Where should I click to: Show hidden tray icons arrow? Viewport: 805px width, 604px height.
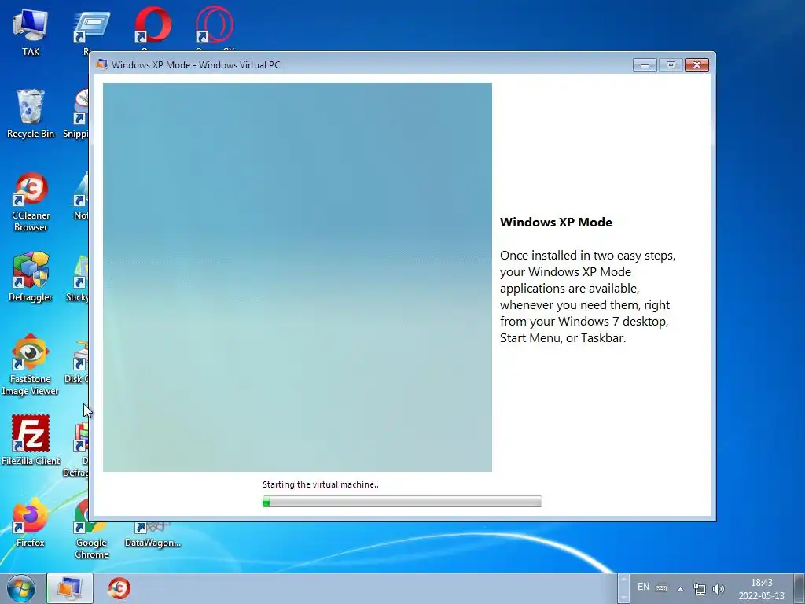pos(680,589)
